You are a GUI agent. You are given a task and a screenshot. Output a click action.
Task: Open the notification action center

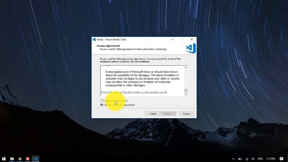pyautogui.click(x=281, y=159)
